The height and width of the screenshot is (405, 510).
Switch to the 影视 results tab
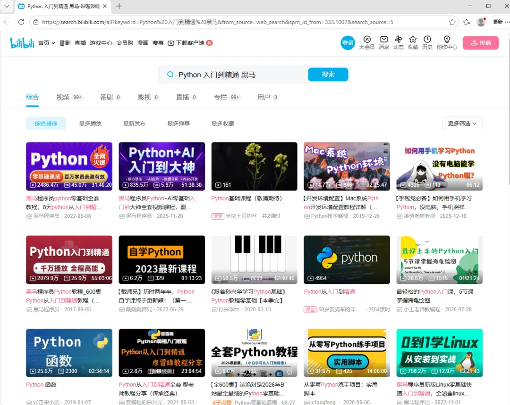click(x=149, y=97)
